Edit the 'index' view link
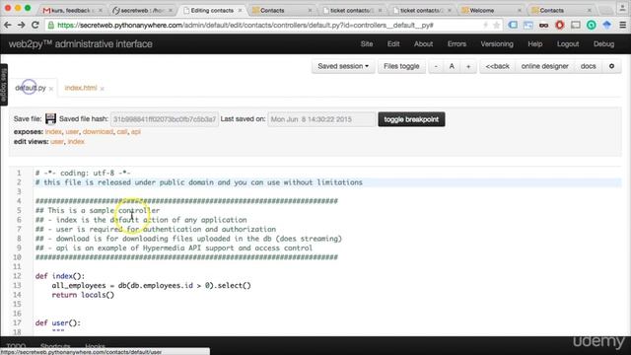 point(76,141)
